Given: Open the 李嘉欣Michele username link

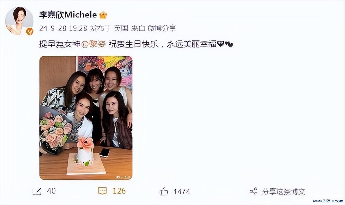Looking at the screenshot, I should (68, 15).
